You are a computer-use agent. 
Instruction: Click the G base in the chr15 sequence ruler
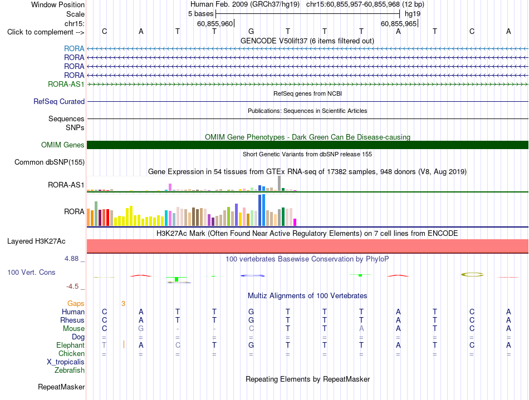click(251, 31)
